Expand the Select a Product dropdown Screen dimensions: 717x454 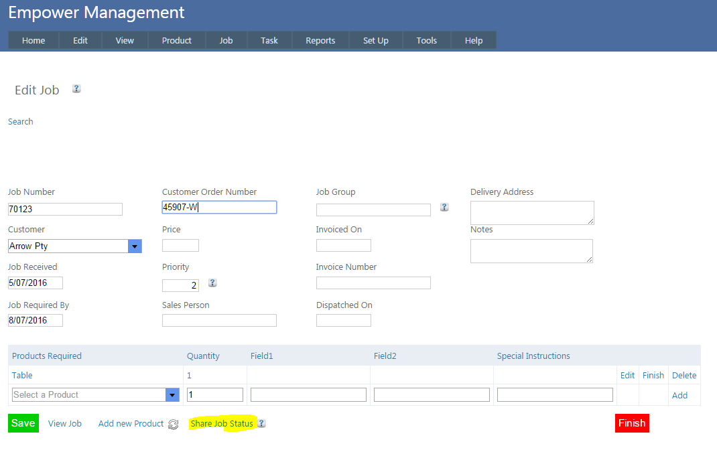coord(172,394)
